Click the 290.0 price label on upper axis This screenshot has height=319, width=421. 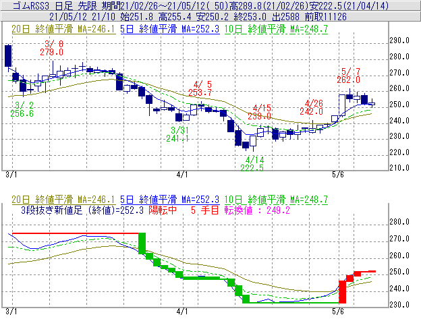click(x=399, y=40)
